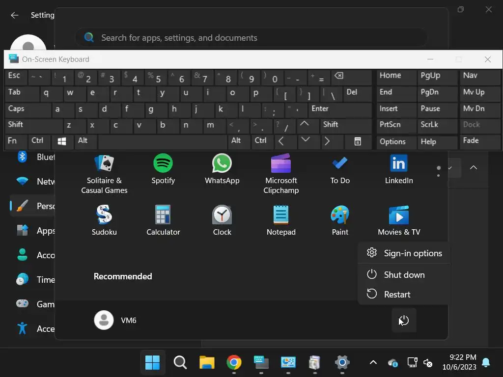The image size is (503, 377).
Task: Open Google Chrome from taskbar
Action: [x=234, y=363]
